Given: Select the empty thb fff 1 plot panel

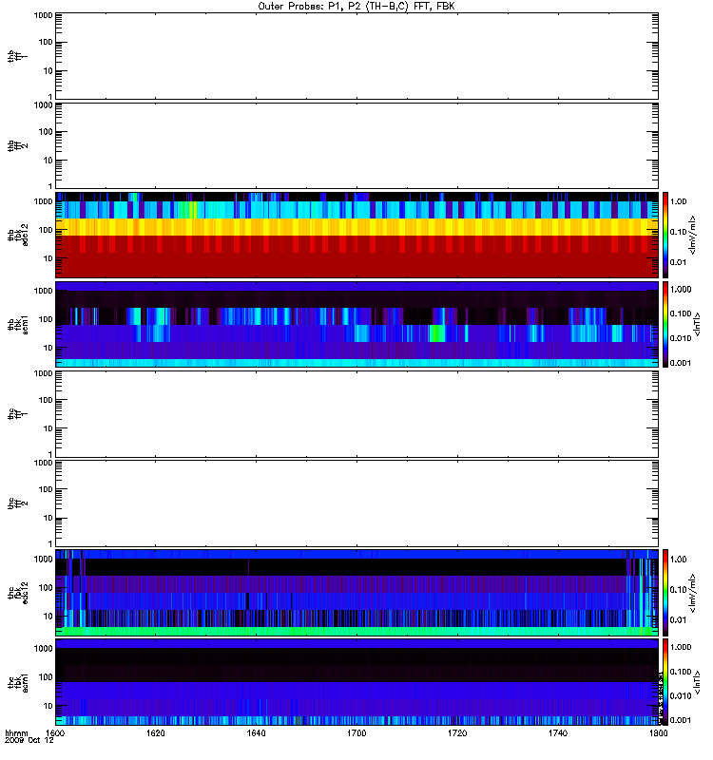Looking at the screenshot, I should [x=356, y=56].
